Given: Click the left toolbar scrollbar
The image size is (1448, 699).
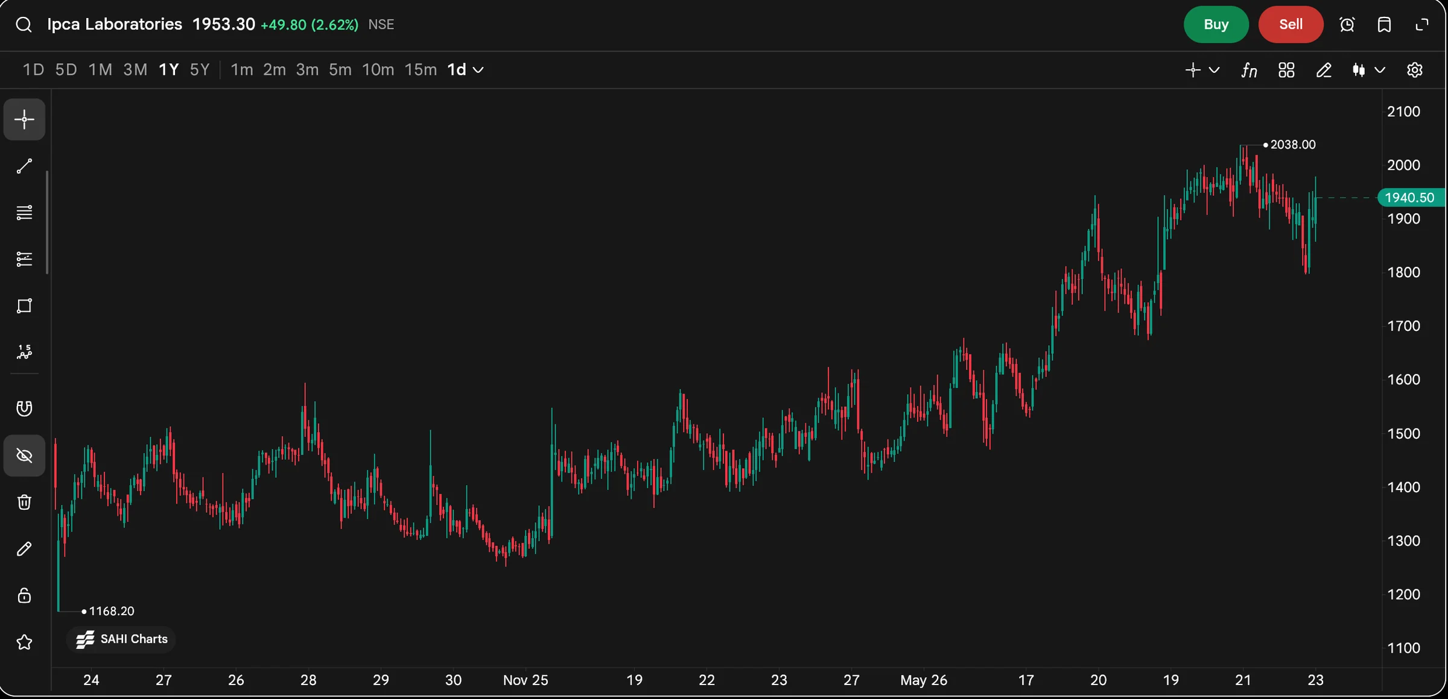Looking at the screenshot, I should [x=47, y=222].
